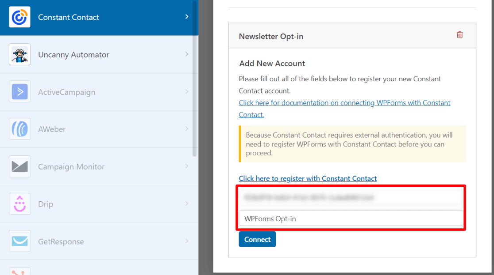
Task: Click the Connect button
Action: 257,239
